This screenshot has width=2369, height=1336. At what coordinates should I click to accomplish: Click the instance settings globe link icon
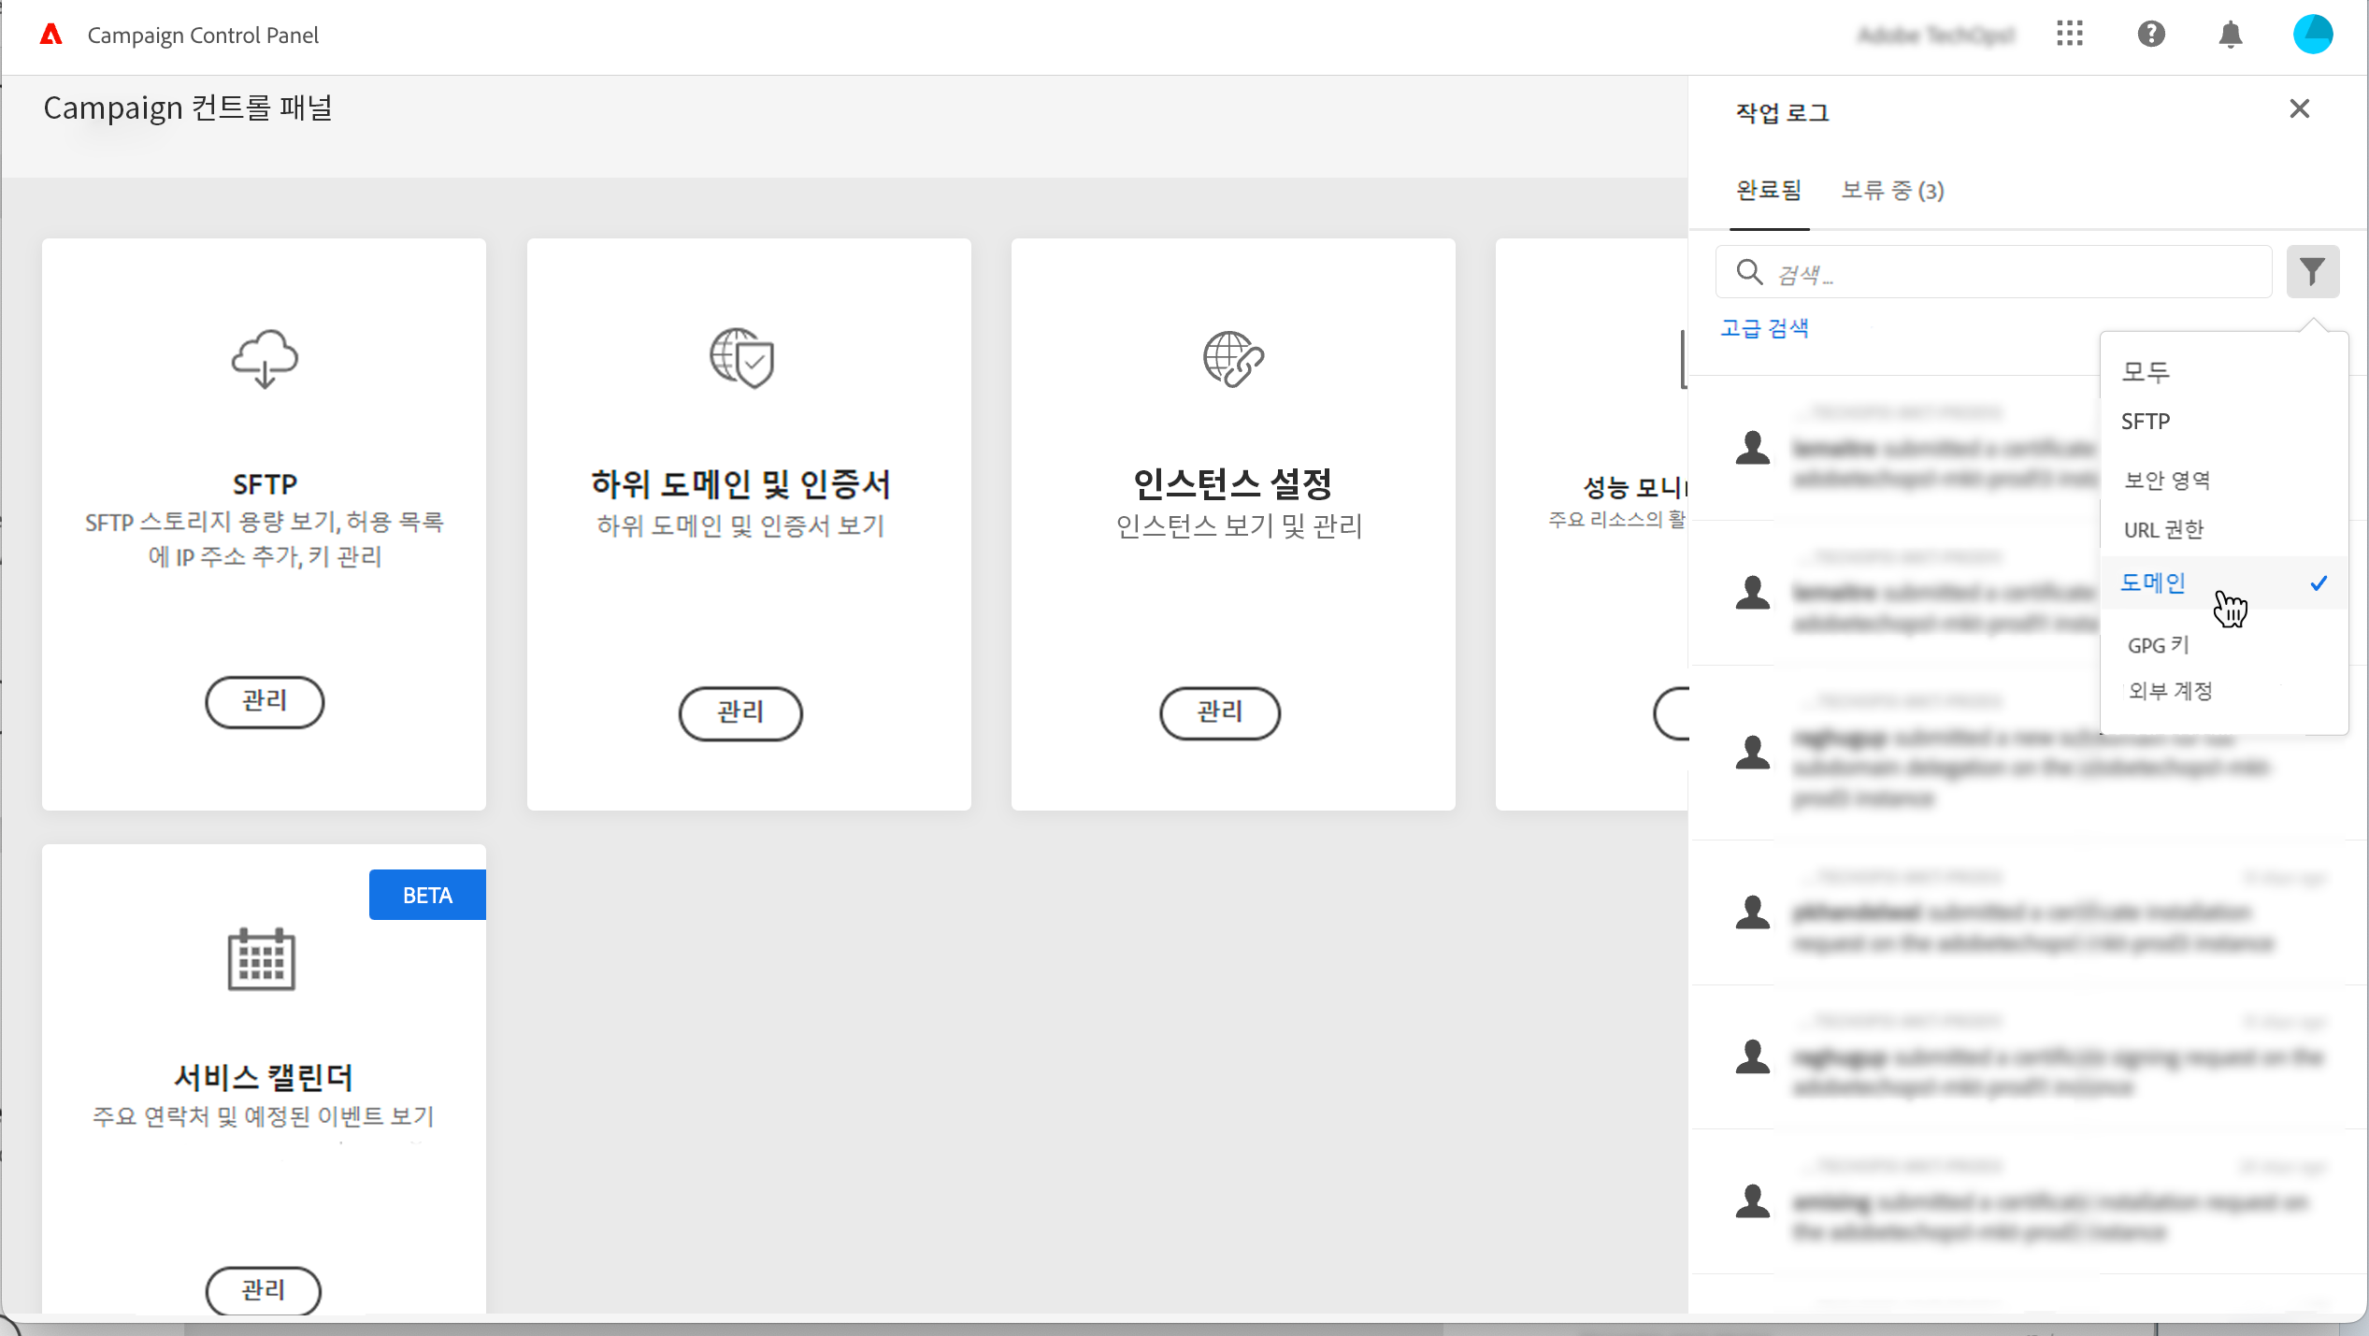click(x=1232, y=359)
